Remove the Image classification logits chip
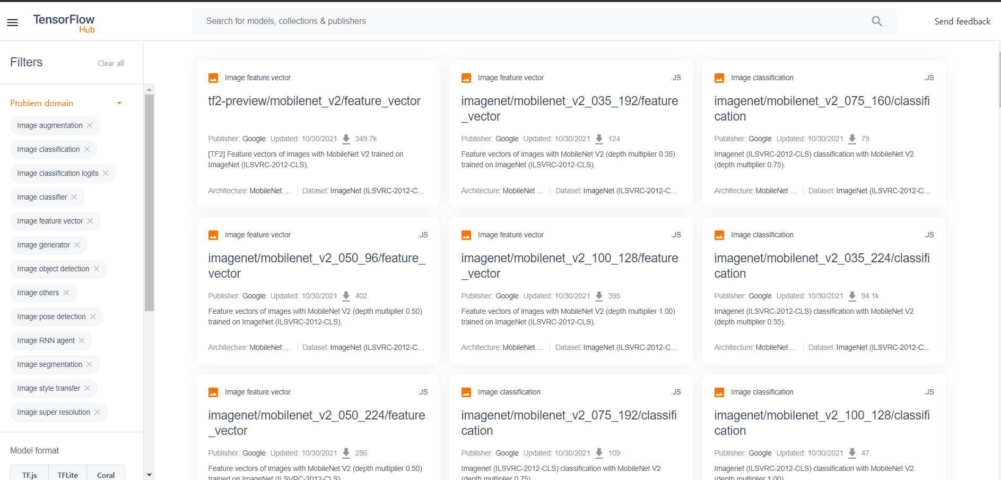Viewport: 1001px width, 480px height. [106, 173]
